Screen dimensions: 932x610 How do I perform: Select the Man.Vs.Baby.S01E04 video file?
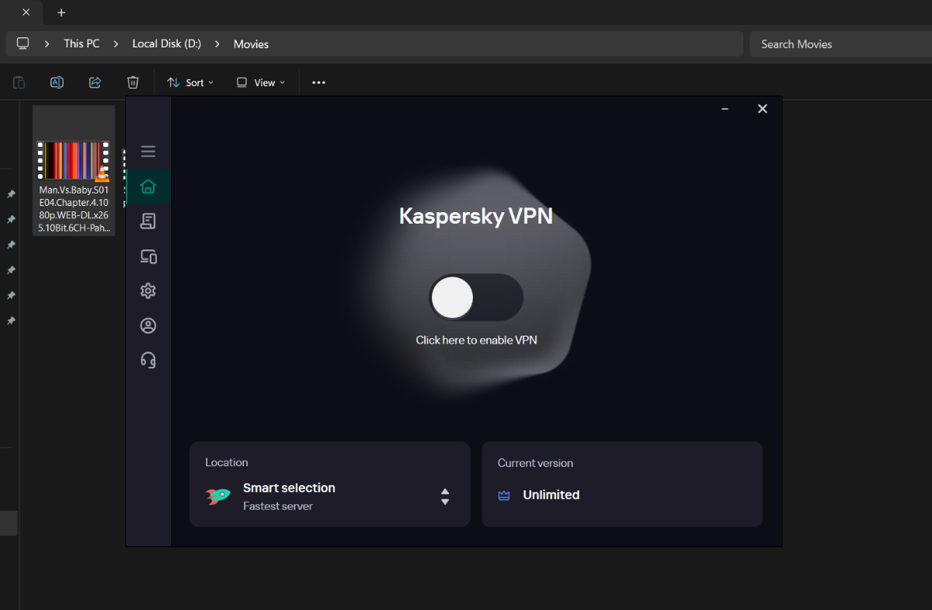tap(74, 170)
